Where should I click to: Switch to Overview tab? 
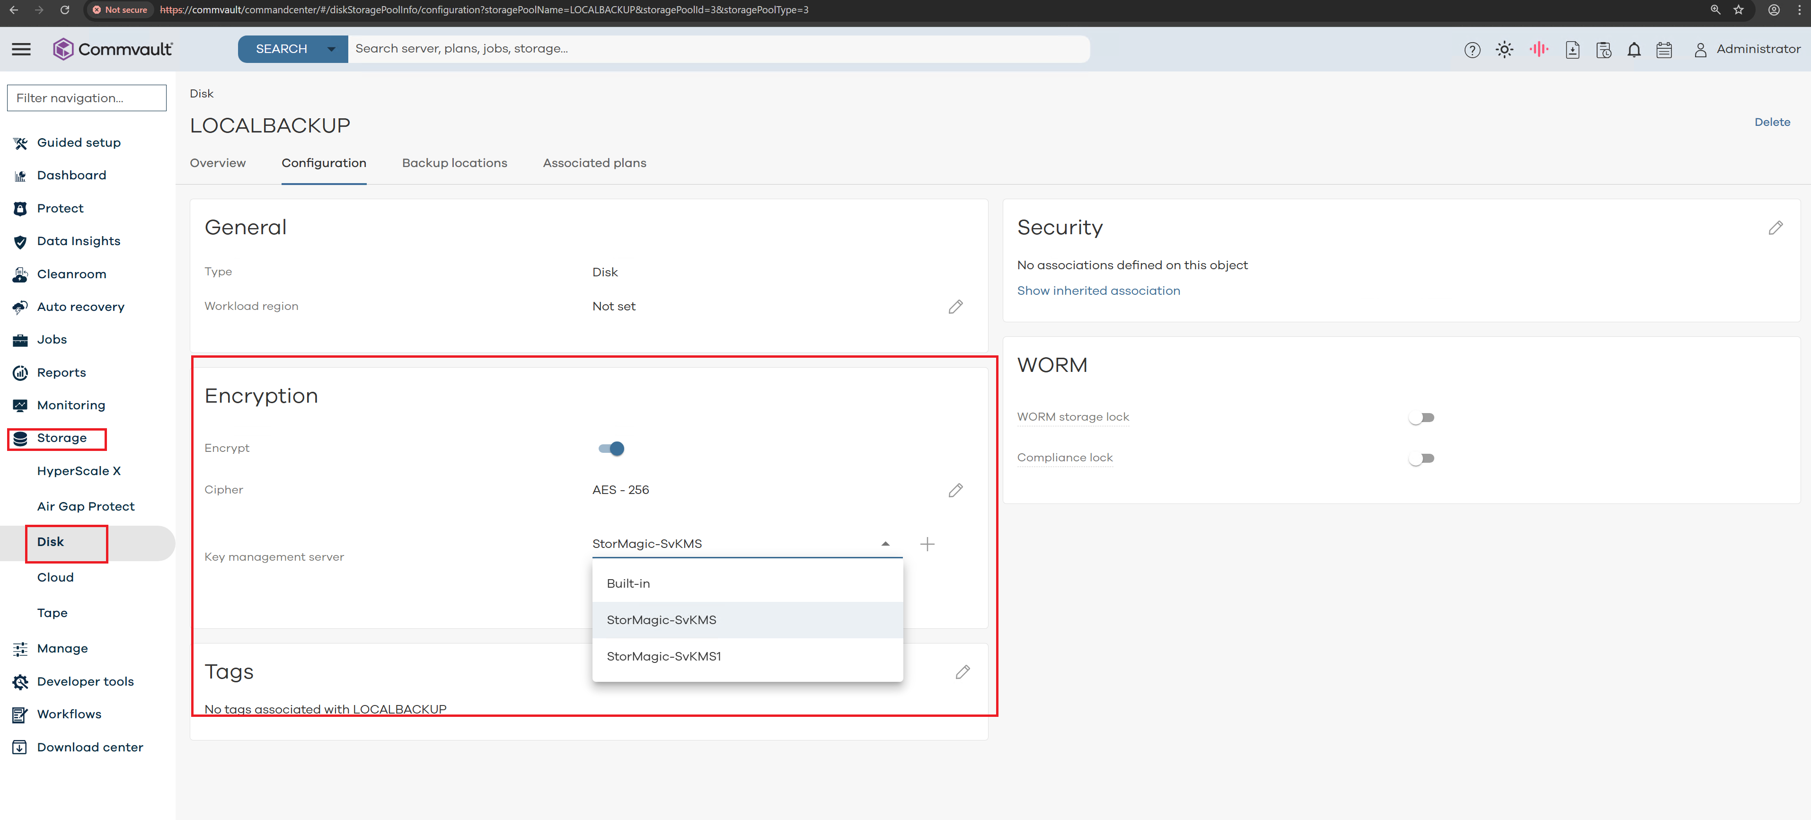pyautogui.click(x=218, y=163)
